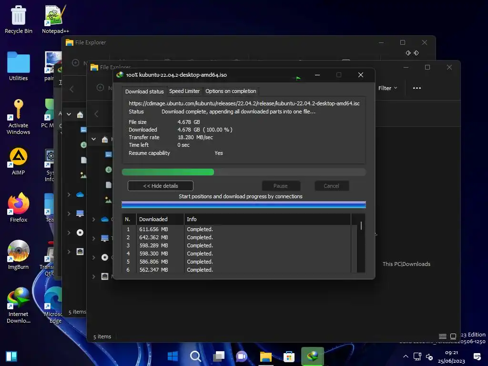Select the Download status tab
The height and width of the screenshot is (366, 488).
(x=144, y=91)
